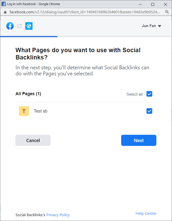Maximize the Chrome login window

point(153,4)
